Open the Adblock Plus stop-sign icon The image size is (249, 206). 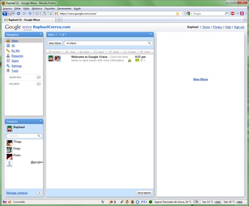pos(233,14)
